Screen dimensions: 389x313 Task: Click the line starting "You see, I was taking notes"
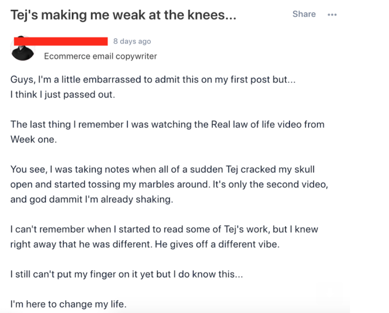pos(163,169)
